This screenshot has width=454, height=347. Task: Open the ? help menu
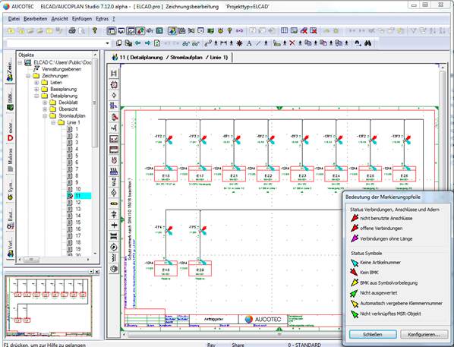click(x=114, y=18)
